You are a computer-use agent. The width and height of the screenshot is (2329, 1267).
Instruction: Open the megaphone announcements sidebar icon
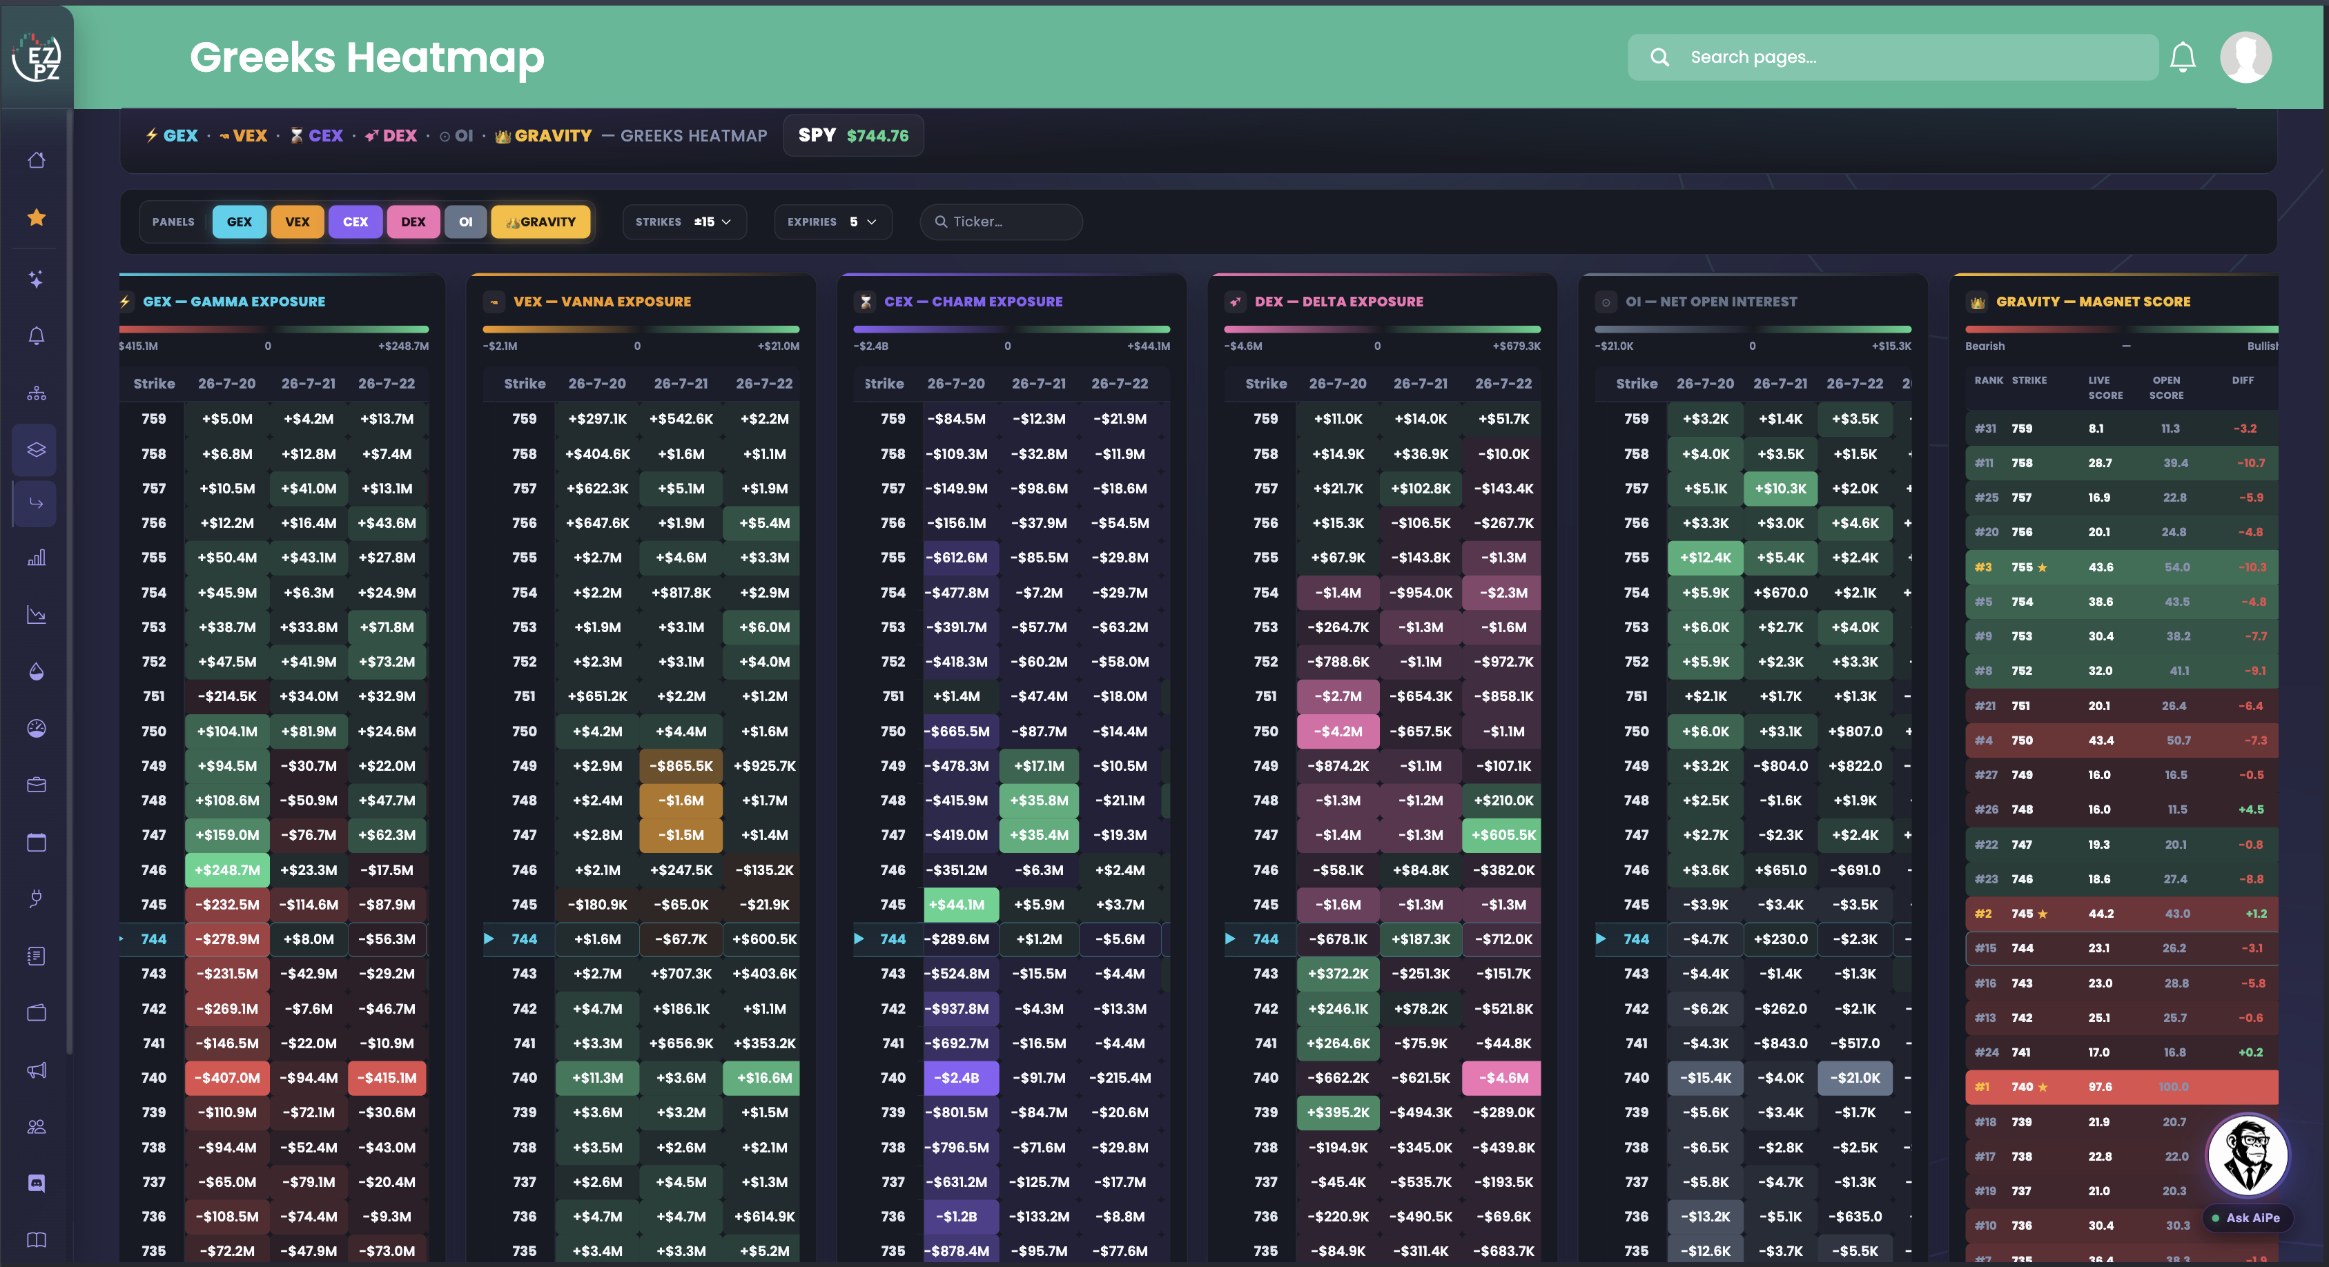click(x=36, y=1070)
